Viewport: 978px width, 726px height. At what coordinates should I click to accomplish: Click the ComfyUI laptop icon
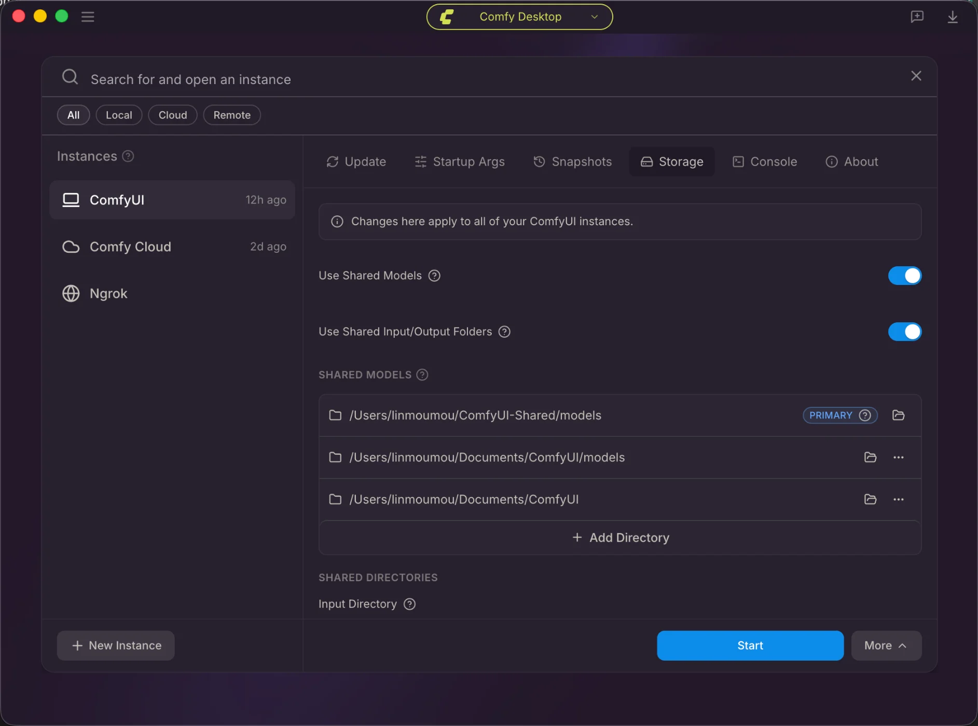pos(71,200)
